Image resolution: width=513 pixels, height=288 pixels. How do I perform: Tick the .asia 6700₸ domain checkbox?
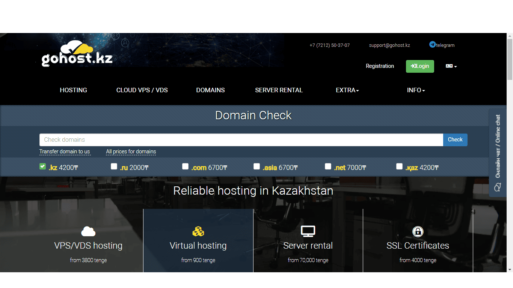(256, 166)
